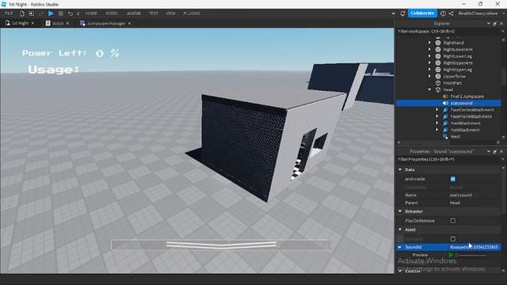Switch to the HOME ribbon tab

[91, 13]
